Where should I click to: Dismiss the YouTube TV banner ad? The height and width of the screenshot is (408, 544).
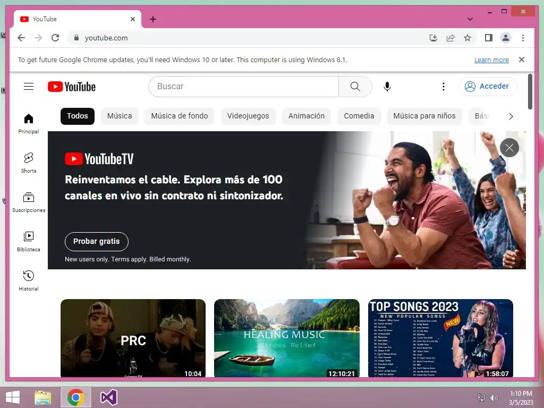pos(509,148)
